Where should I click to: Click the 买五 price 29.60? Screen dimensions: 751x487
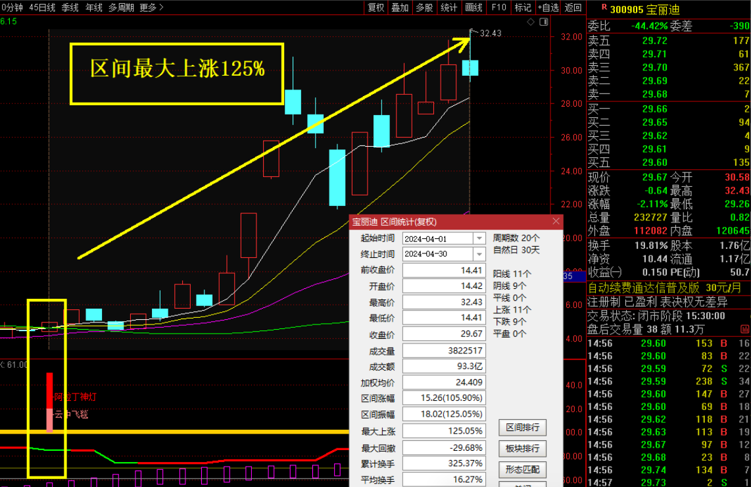(655, 163)
